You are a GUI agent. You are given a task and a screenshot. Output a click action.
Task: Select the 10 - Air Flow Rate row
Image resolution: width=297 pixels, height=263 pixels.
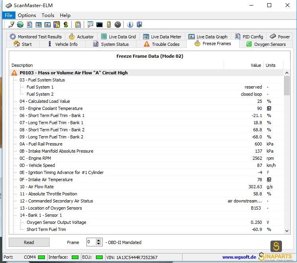pyautogui.click(x=147, y=187)
